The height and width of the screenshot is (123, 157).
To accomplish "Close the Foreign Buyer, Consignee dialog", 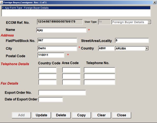I will 155,2.
